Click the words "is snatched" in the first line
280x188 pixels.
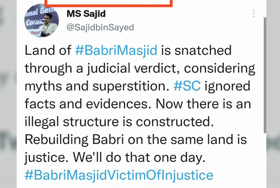pos(196,50)
